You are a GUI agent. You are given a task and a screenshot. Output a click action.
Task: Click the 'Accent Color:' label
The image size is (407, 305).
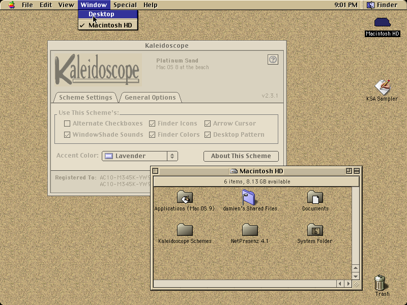coord(77,156)
